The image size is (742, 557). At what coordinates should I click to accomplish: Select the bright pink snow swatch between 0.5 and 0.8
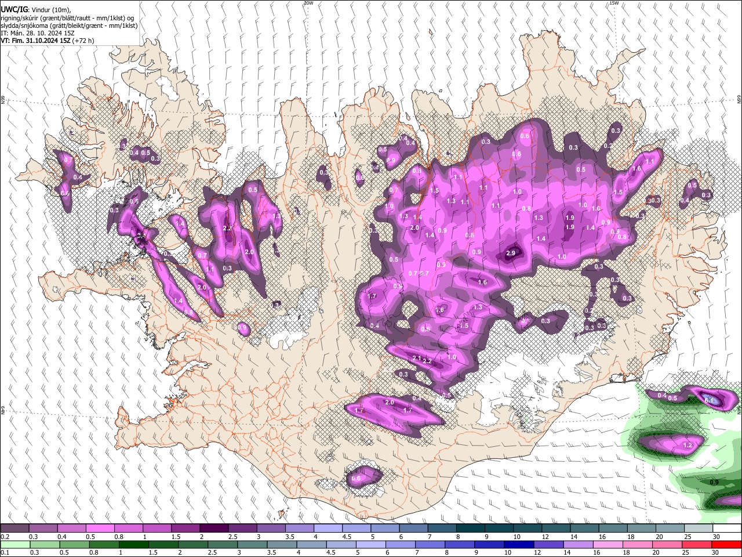100,529
